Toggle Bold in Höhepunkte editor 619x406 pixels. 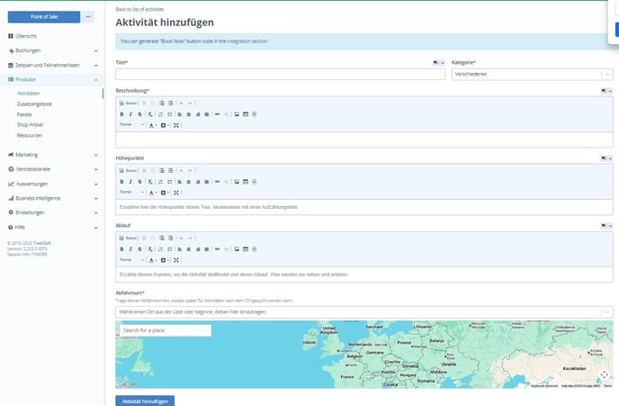[x=121, y=182]
